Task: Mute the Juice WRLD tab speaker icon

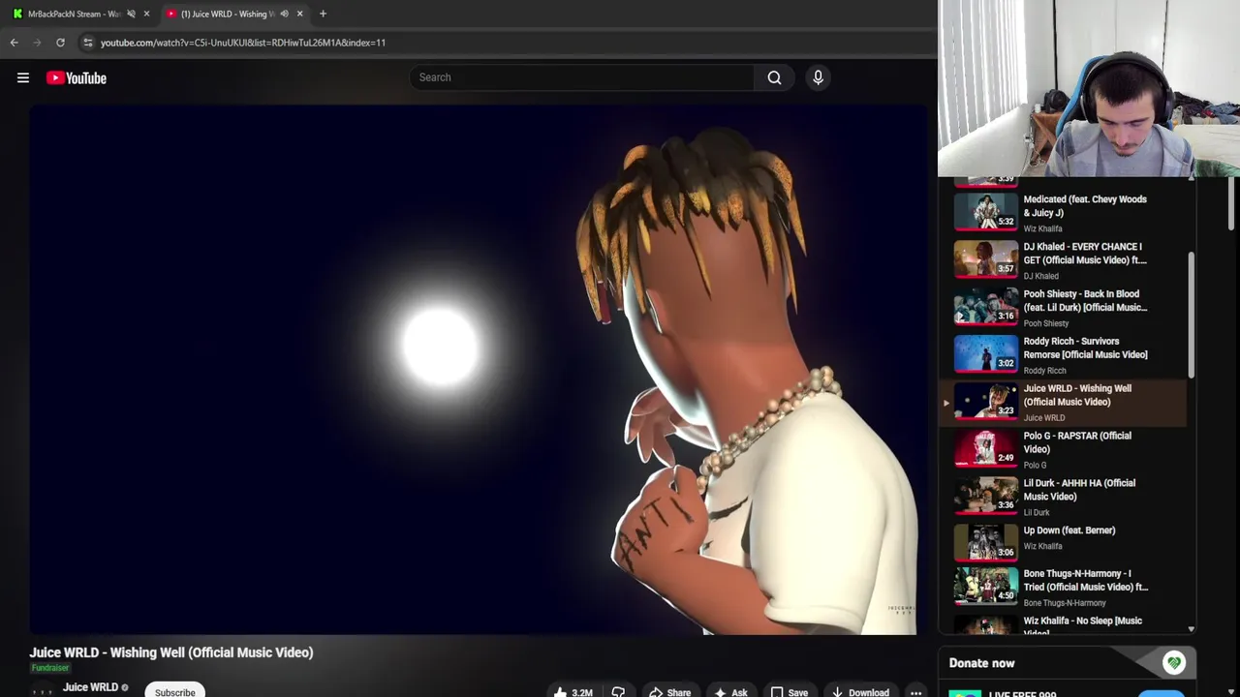Action: (284, 14)
